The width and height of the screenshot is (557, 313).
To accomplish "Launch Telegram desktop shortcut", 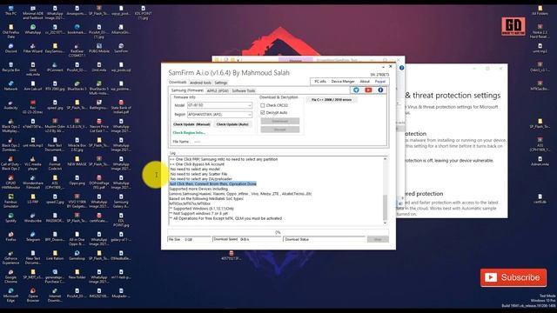I will [x=33, y=236].
